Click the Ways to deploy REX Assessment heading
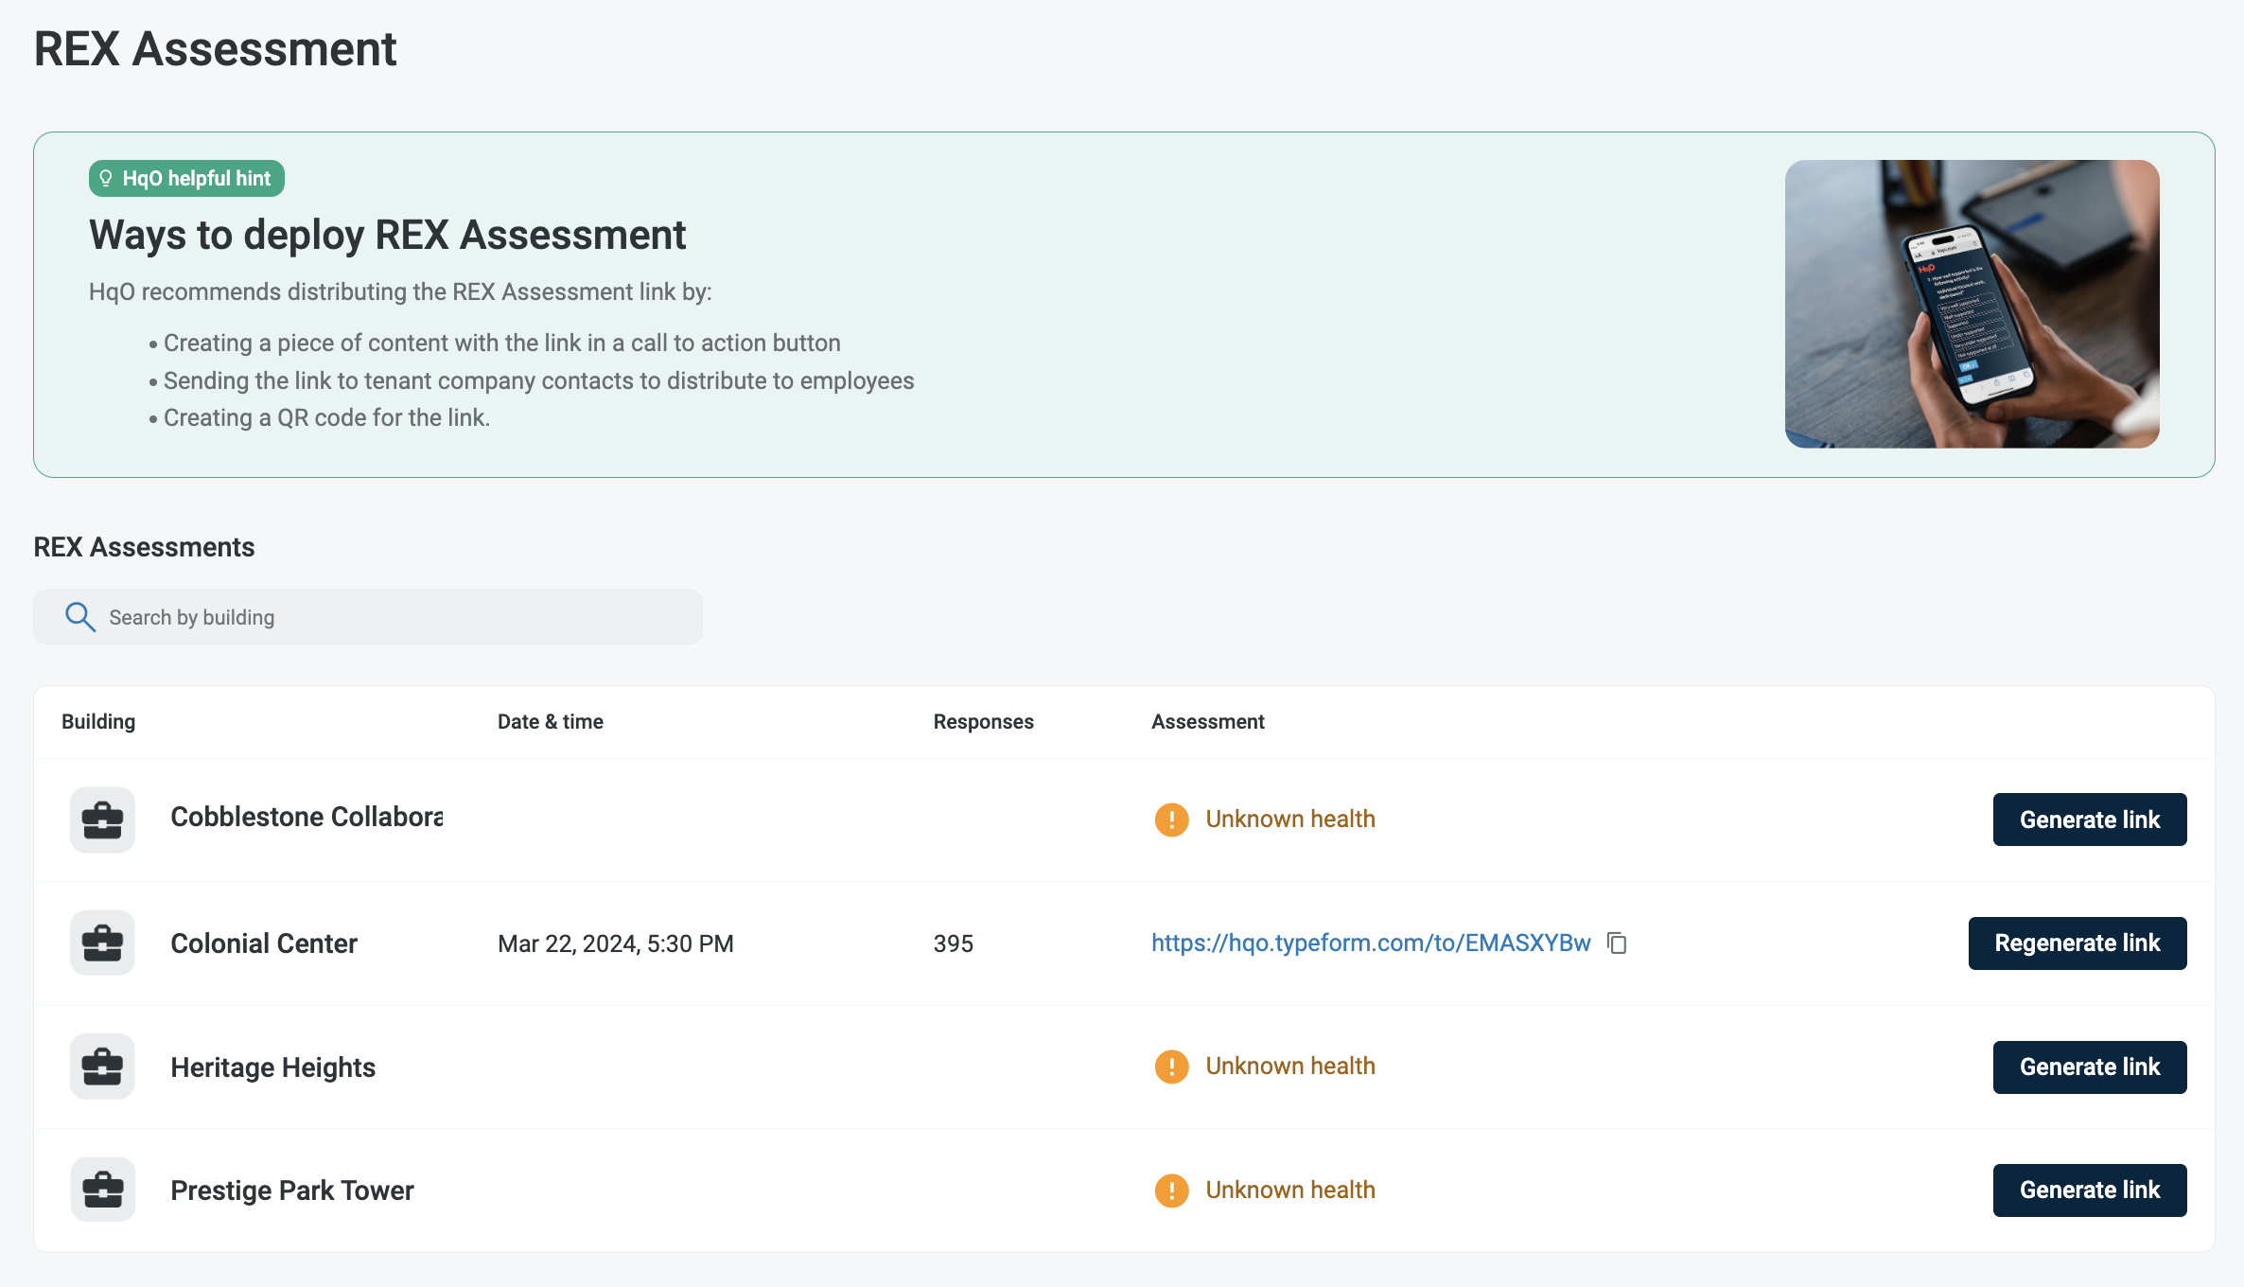 (x=387, y=235)
